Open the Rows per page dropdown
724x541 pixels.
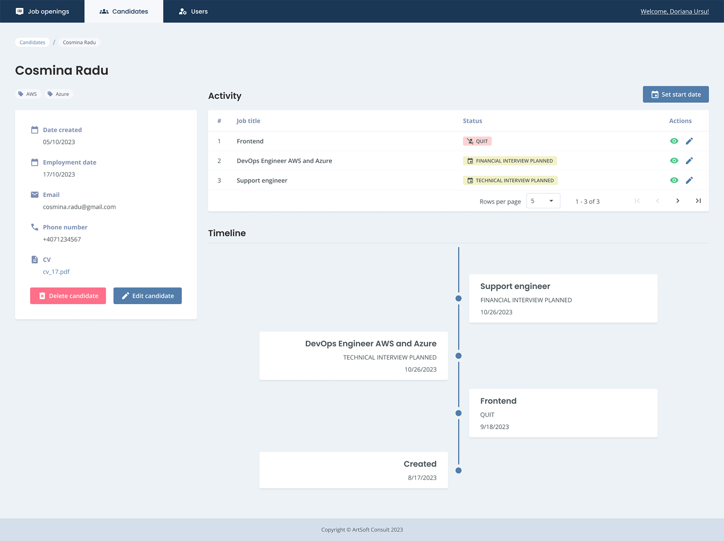[543, 201]
